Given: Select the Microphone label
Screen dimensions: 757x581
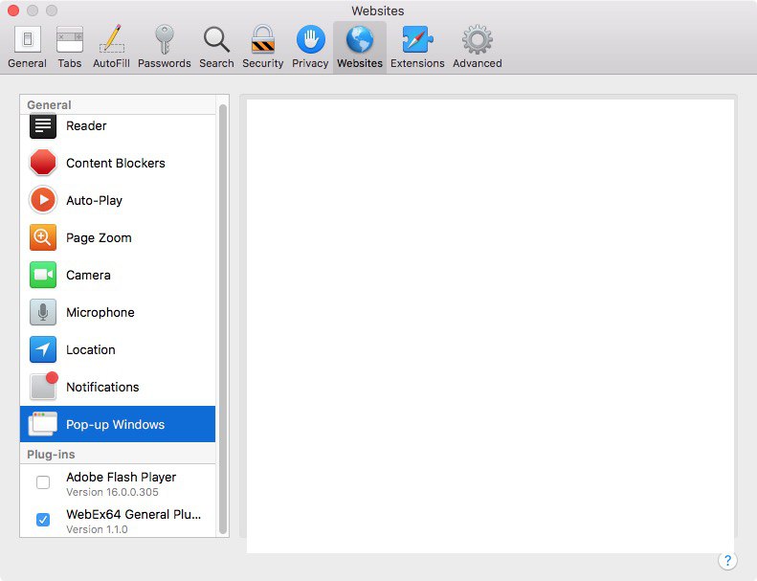Looking at the screenshot, I should point(100,312).
